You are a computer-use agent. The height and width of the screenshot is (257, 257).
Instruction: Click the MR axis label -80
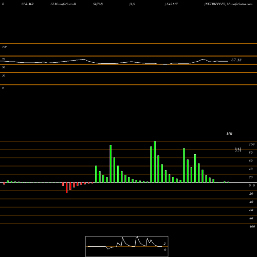tap(251, 218)
